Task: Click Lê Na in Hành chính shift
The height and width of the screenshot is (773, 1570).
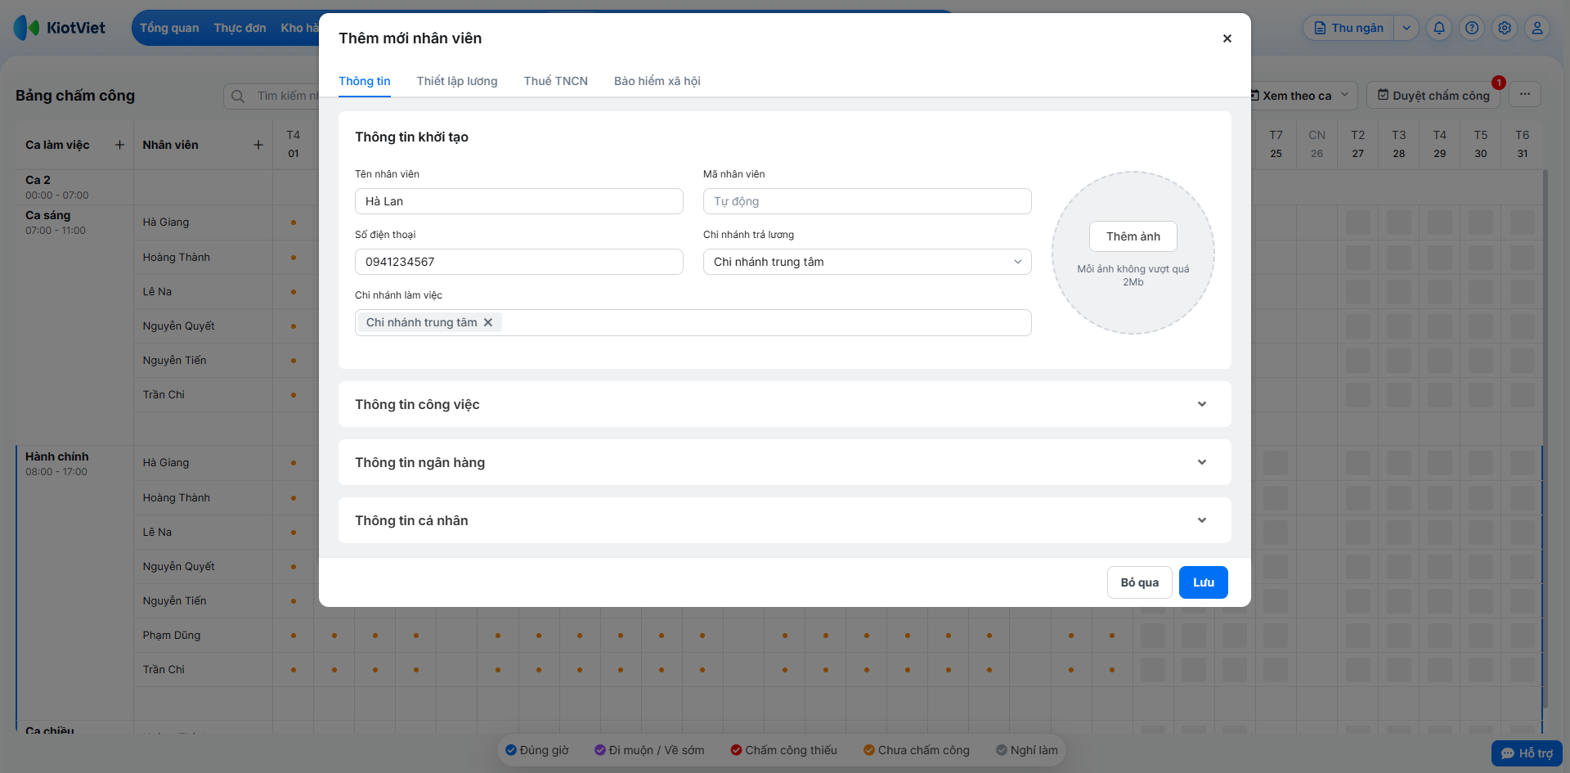Action: (x=157, y=532)
